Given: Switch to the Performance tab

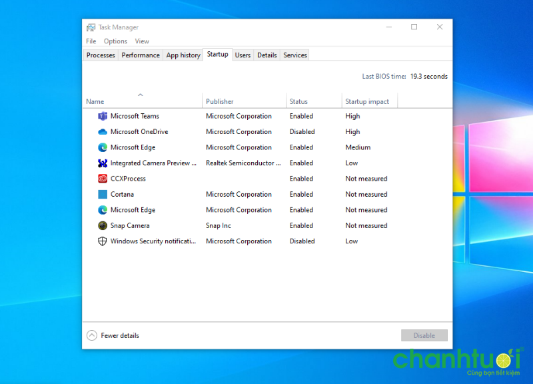Looking at the screenshot, I should pos(141,55).
